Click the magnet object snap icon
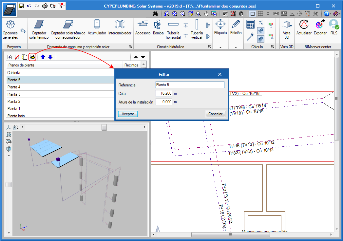The width and height of the screenshot is (343, 241). [x=241, y=14]
